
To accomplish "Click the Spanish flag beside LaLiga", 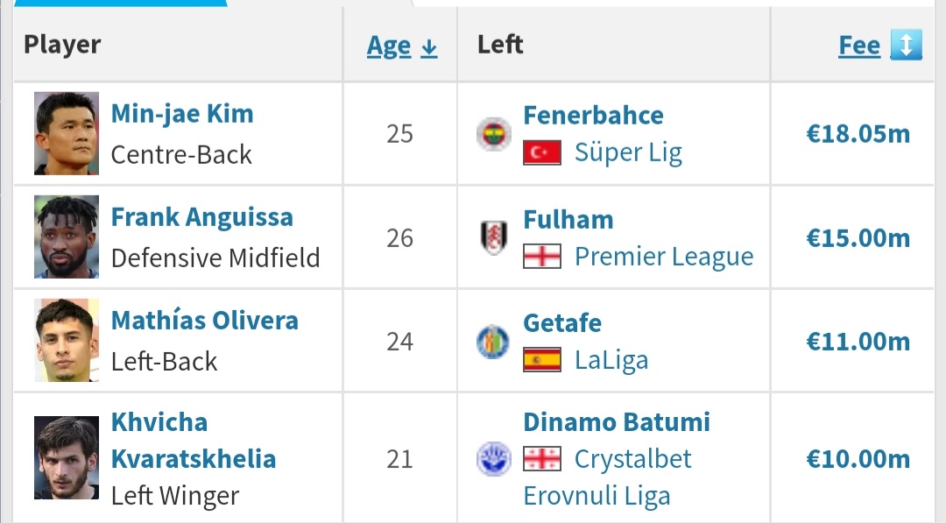I will click(541, 360).
